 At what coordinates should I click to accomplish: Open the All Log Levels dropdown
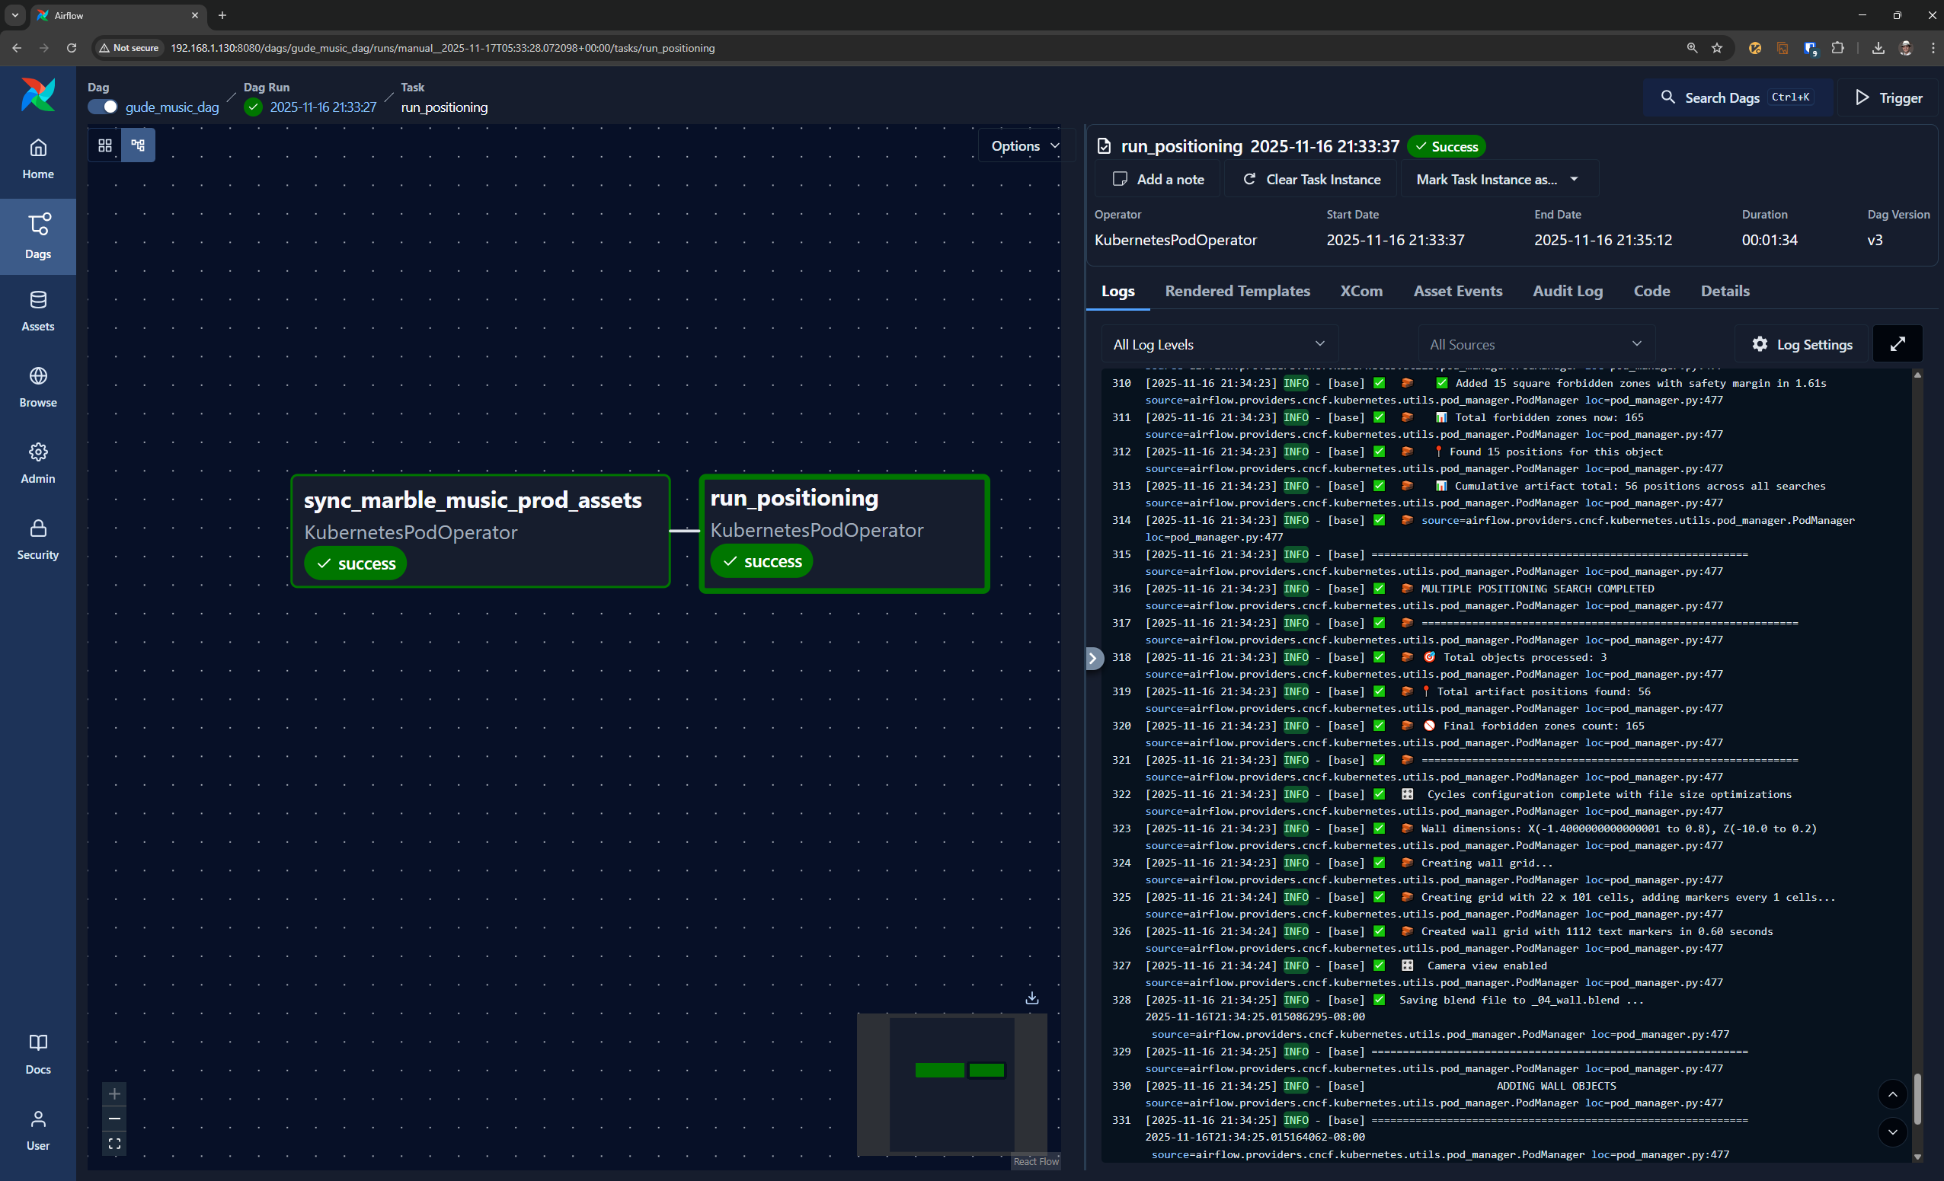1219,343
